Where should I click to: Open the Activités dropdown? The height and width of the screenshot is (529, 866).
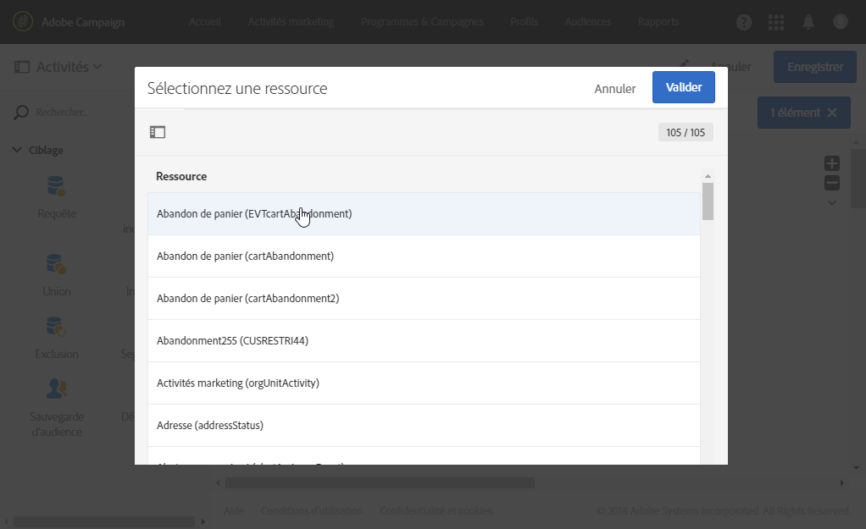[58, 67]
